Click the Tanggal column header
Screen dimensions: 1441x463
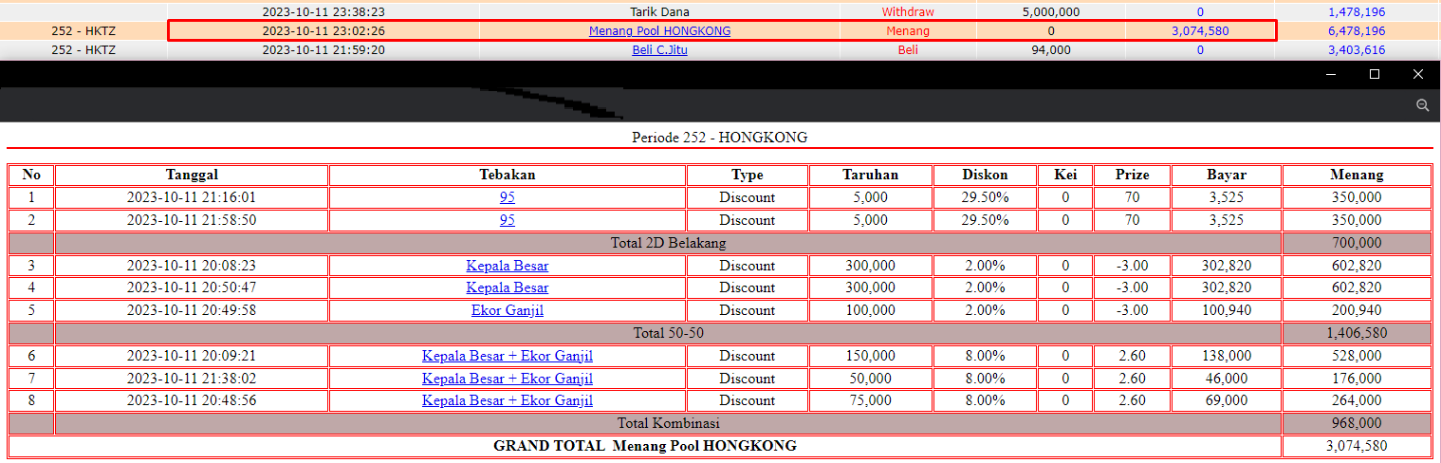pyautogui.click(x=192, y=175)
